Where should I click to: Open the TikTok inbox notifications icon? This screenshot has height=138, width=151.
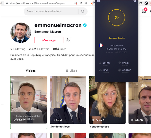click(144, 11)
